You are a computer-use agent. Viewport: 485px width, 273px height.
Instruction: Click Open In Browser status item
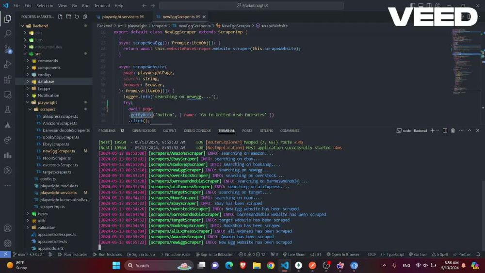tap(343, 255)
